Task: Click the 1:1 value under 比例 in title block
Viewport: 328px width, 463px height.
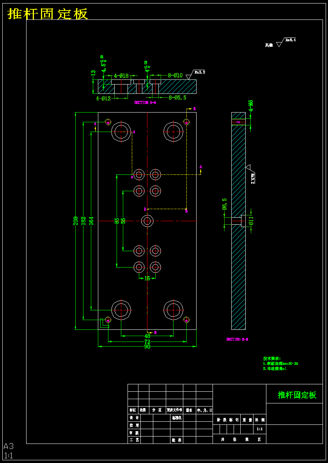Action: pyautogui.click(x=260, y=429)
